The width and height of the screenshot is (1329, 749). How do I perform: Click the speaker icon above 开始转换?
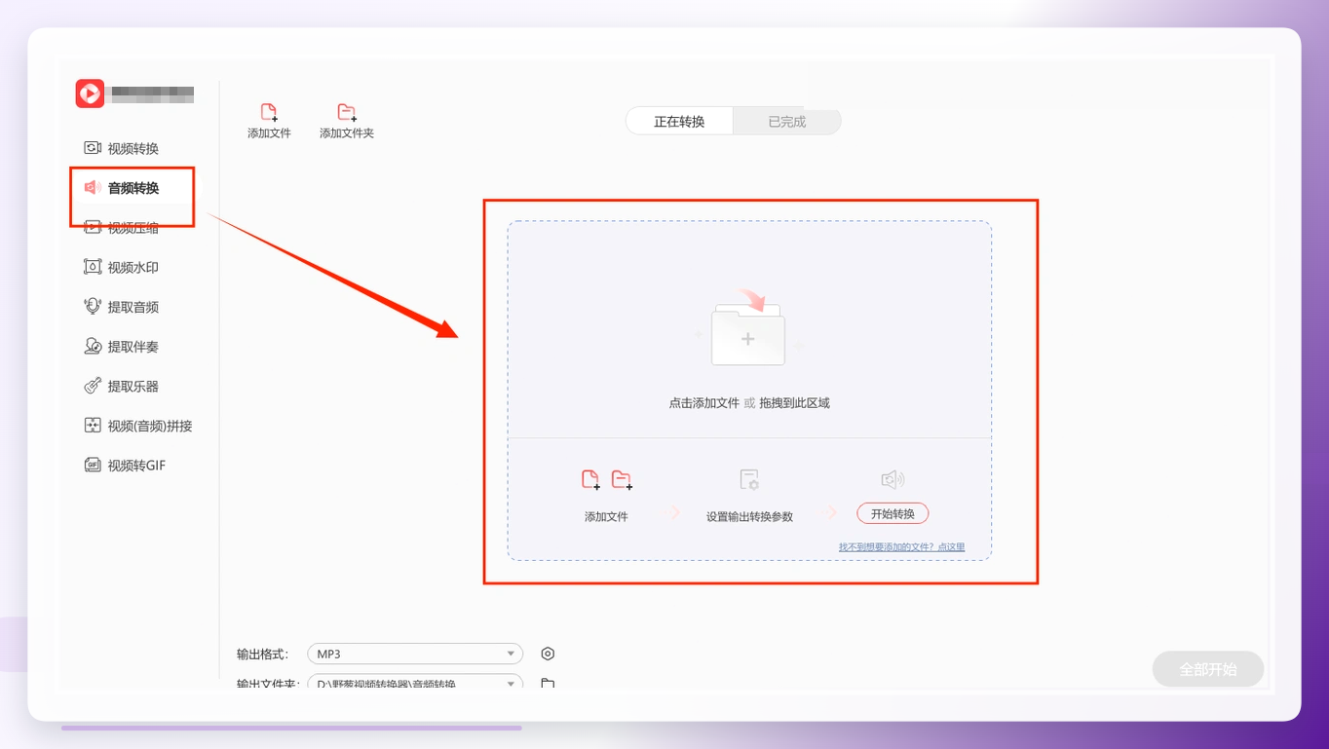(x=892, y=479)
